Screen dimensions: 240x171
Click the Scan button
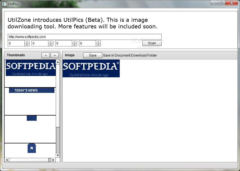point(152,43)
